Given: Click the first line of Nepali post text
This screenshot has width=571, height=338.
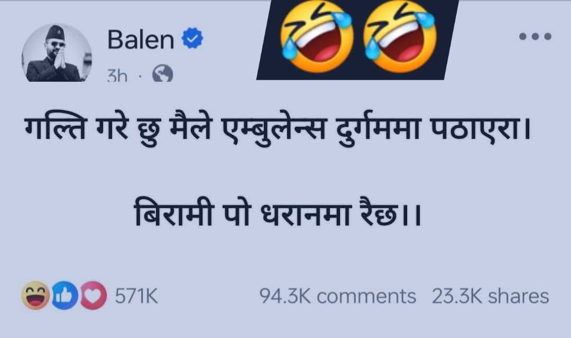Looking at the screenshot, I should (278, 129).
